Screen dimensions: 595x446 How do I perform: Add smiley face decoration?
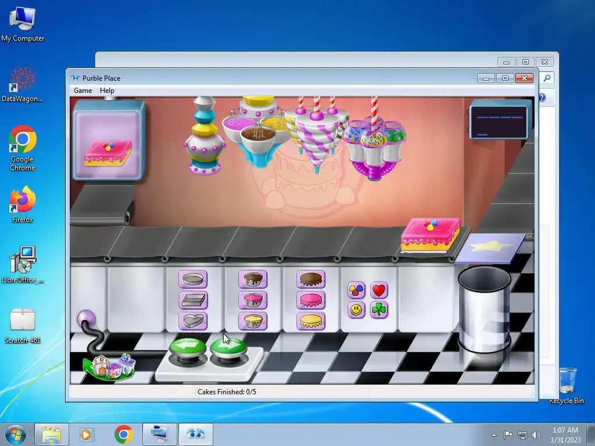click(x=356, y=310)
